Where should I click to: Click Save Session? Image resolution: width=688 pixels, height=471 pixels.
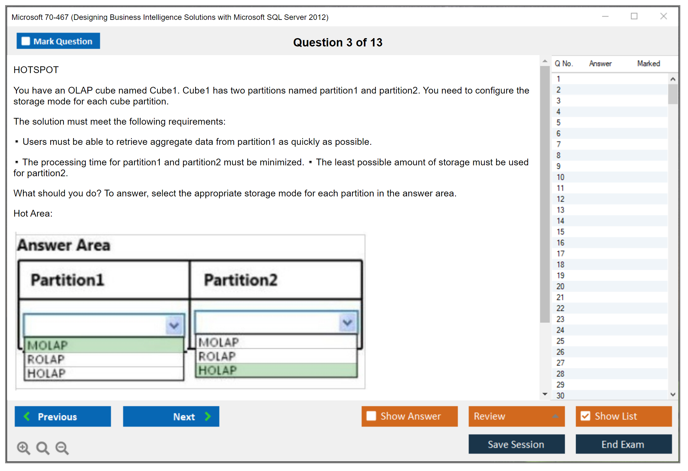(x=516, y=444)
